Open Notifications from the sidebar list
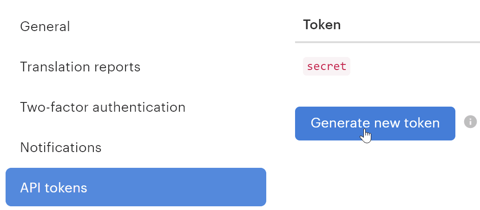 tap(61, 147)
